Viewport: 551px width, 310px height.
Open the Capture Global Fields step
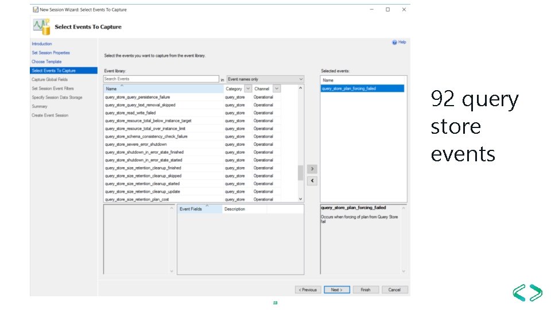(49, 79)
